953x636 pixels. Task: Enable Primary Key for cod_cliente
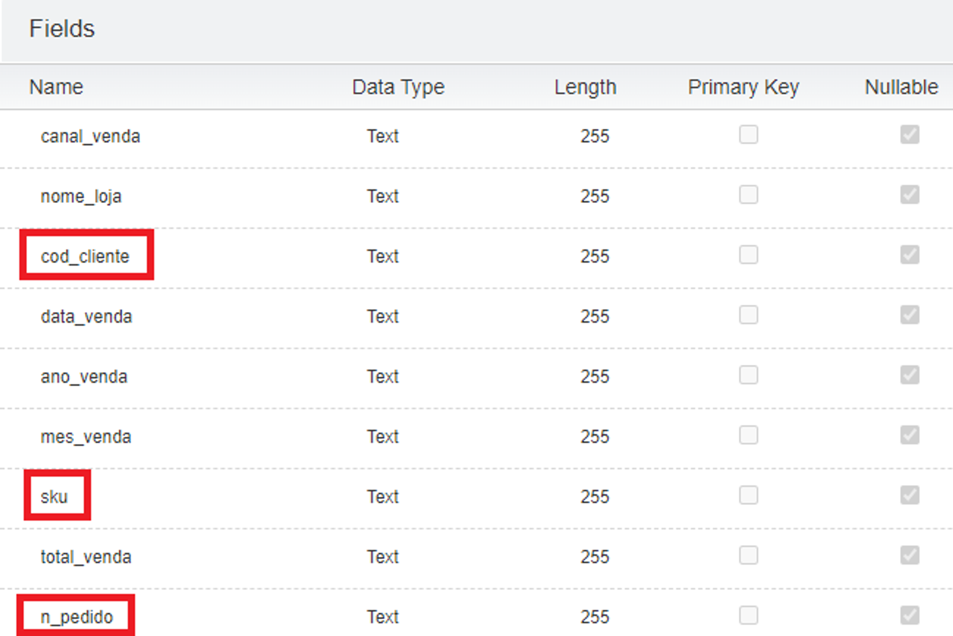click(x=748, y=255)
